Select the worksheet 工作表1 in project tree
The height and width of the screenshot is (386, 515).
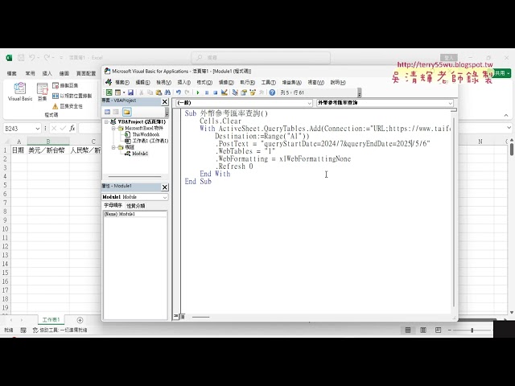point(150,141)
